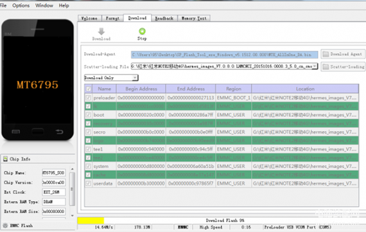
Task: Uncheck the userdata row checkbox
Action: [88, 183]
